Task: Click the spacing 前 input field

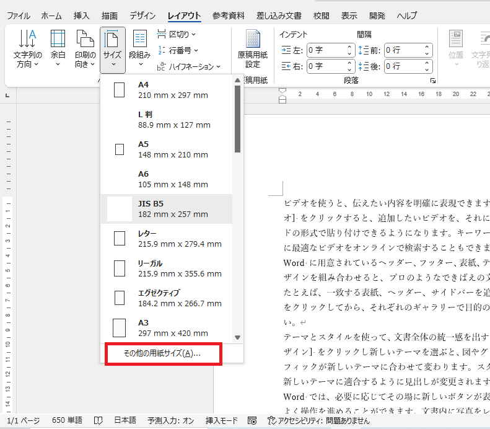Action: [x=404, y=50]
